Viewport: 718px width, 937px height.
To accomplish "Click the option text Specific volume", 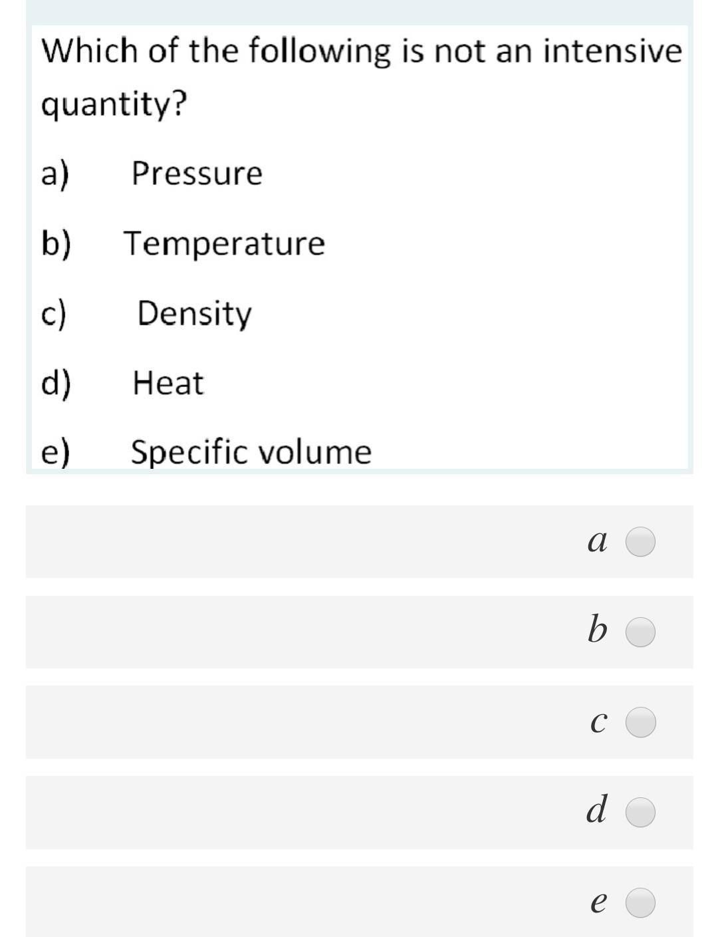I will [249, 451].
